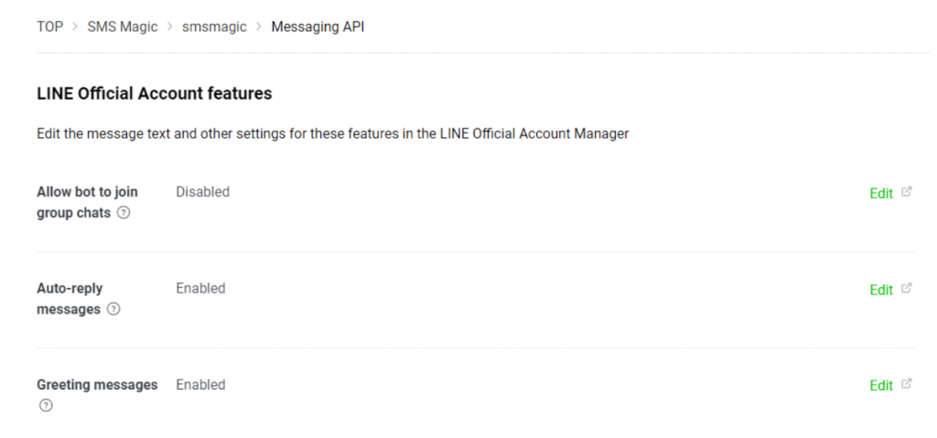Edit the Greeting messages setting
This screenshot has height=438, width=937.
(x=881, y=385)
